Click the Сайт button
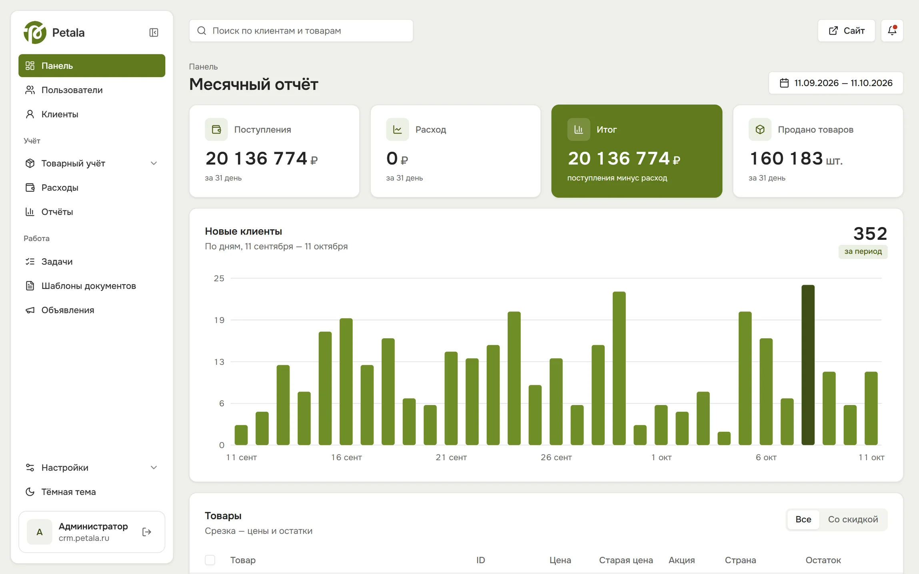The image size is (919, 574). (x=846, y=30)
